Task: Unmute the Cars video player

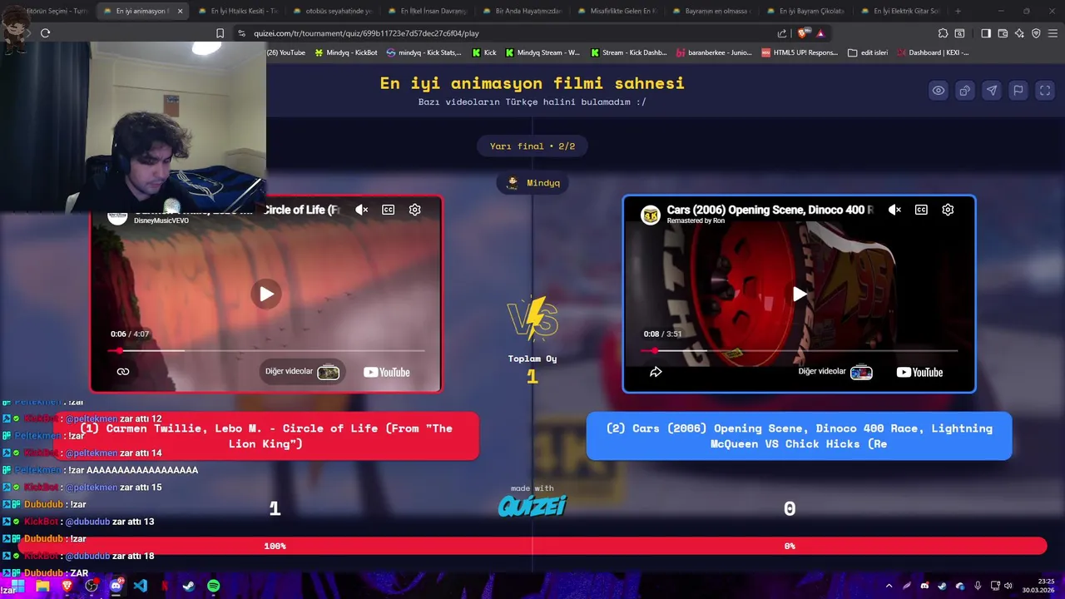Action: point(894,210)
